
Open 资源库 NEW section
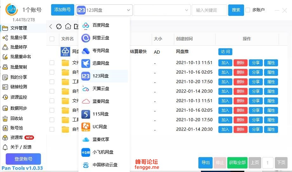pos(18,137)
